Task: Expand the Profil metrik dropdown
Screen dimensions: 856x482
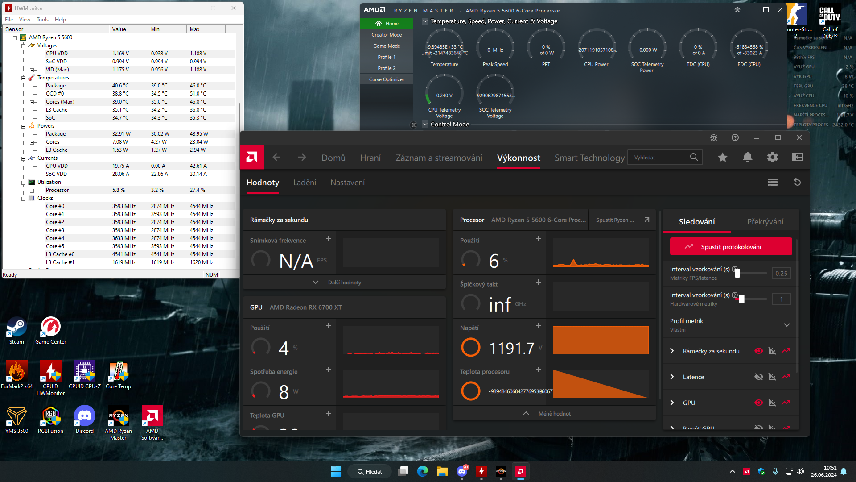Action: pyautogui.click(x=787, y=325)
